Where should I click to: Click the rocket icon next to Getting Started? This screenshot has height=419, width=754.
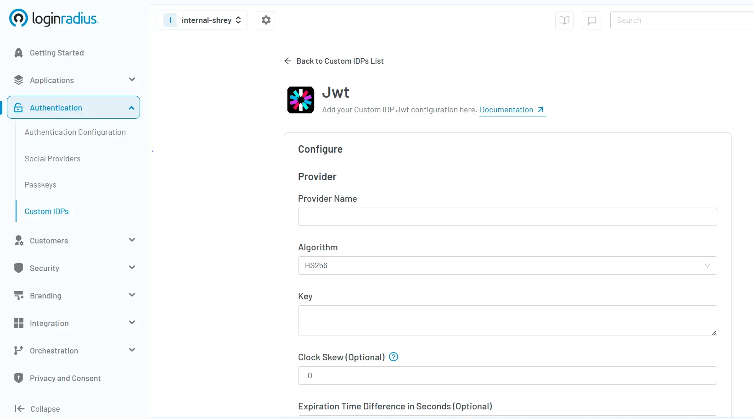tap(18, 53)
